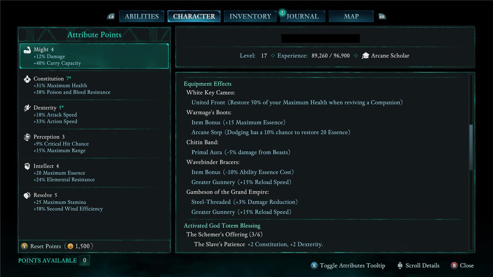Select the Might attribute row

point(94,56)
